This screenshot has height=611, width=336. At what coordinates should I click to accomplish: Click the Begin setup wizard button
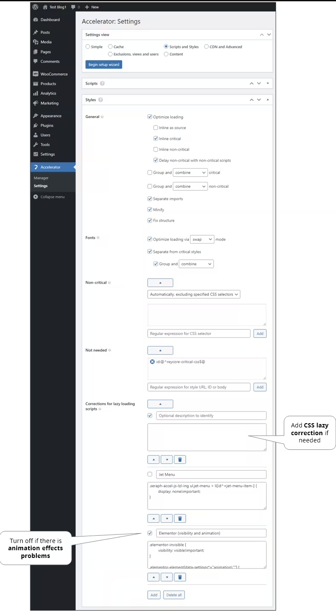pos(104,65)
